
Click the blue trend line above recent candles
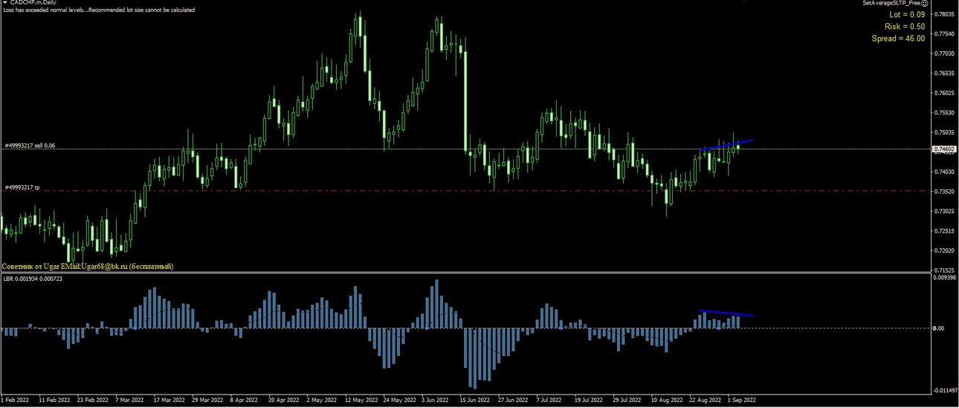[x=726, y=146]
